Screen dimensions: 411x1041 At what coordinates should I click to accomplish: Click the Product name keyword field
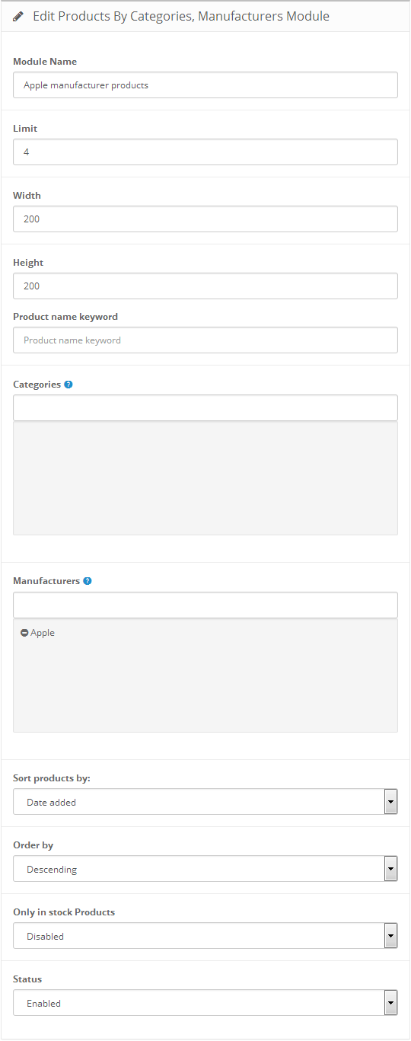coord(205,340)
